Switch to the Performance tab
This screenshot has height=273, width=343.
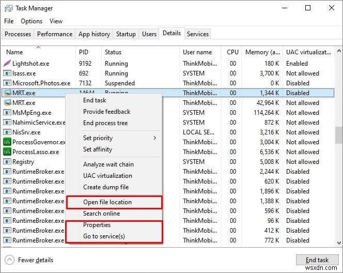(x=55, y=34)
